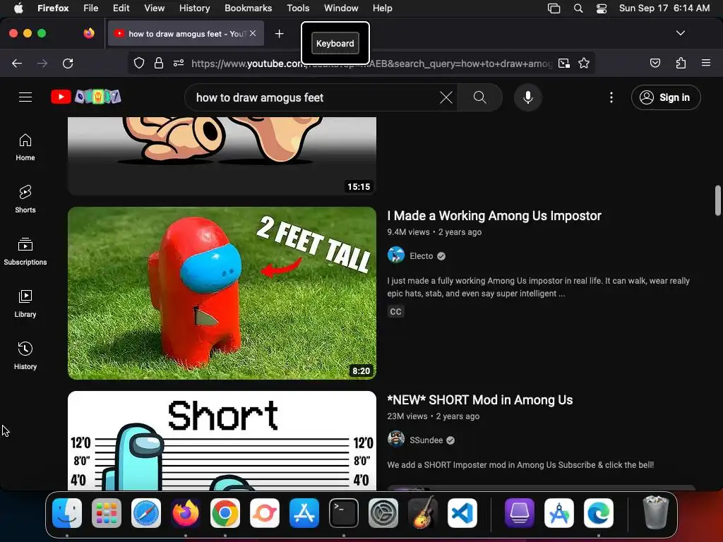The height and width of the screenshot is (542, 723).
Task: Visit the SSundee channel name
Action: point(426,440)
